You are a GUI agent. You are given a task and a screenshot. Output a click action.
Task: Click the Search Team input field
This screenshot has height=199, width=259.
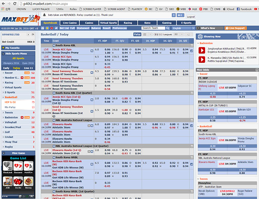click(153, 28)
